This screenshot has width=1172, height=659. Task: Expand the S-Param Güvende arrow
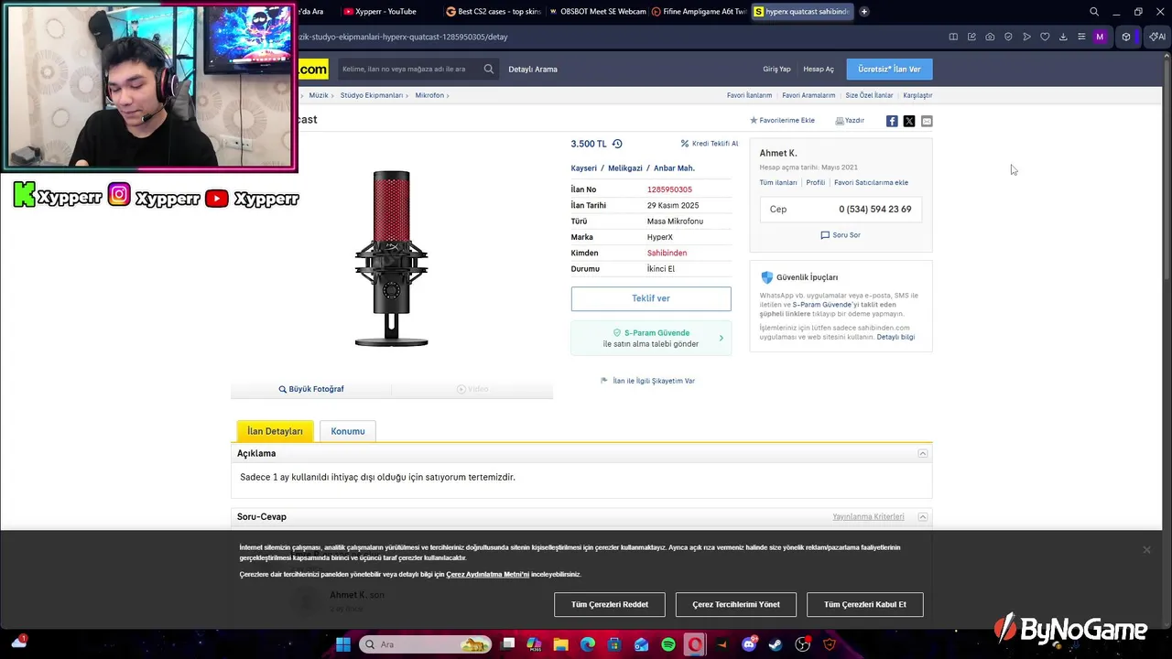click(x=721, y=338)
